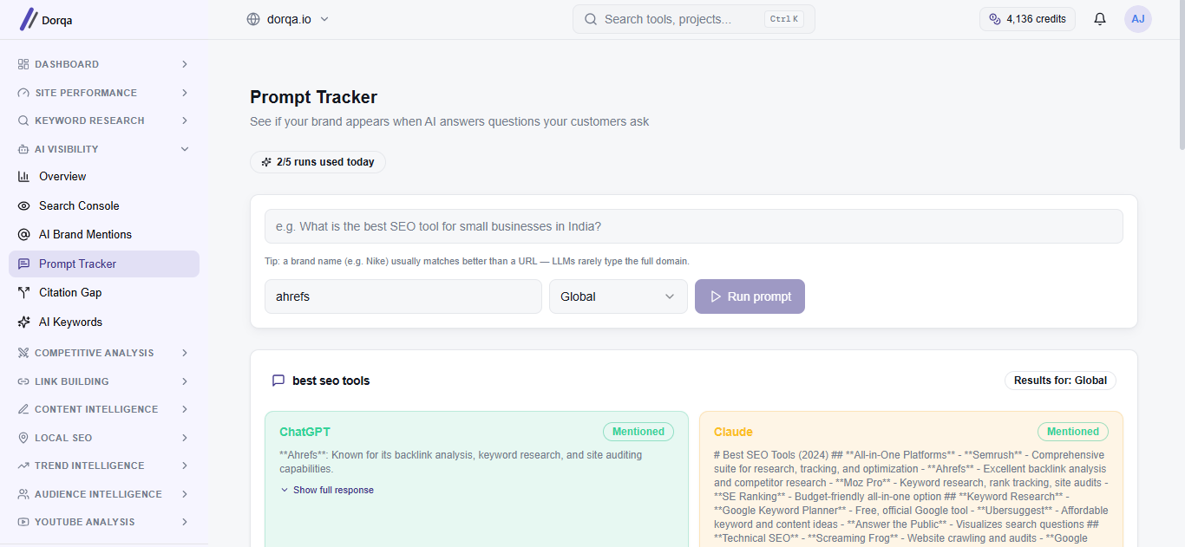The image size is (1185, 547).
Task: Click the globe icon beside dorqa.io
Action: pyautogui.click(x=253, y=19)
